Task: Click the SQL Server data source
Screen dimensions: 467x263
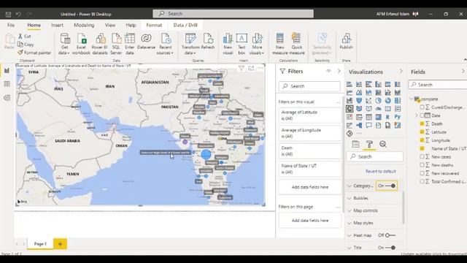Action: [x=116, y=44]
